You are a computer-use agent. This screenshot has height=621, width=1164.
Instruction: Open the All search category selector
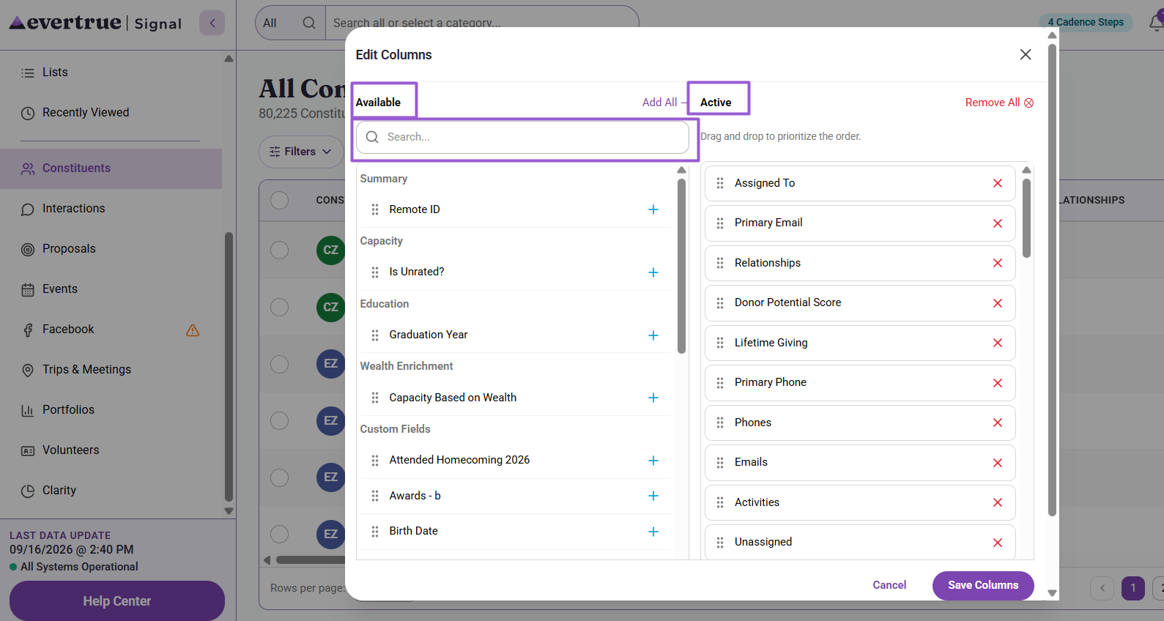tap(270, 23)
